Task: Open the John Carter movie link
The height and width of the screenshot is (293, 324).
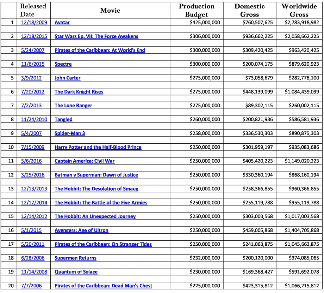Action: tap(67, 78)
